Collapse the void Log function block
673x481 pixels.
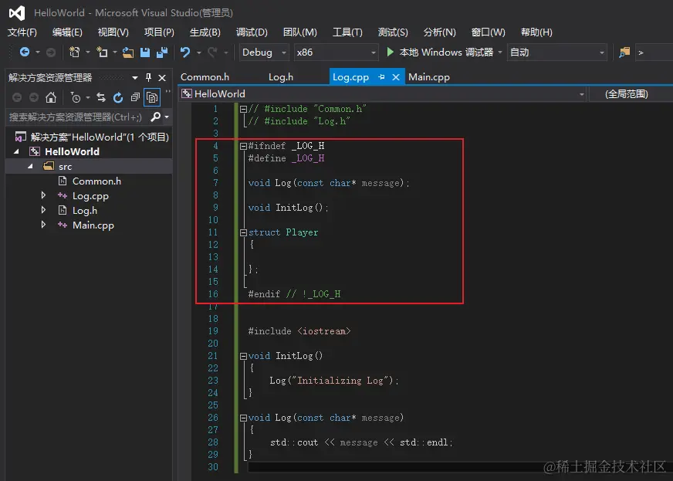pyautogui.click(x=243, y=418)
